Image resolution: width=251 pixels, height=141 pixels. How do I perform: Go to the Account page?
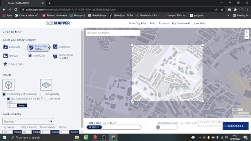[164, 23]
